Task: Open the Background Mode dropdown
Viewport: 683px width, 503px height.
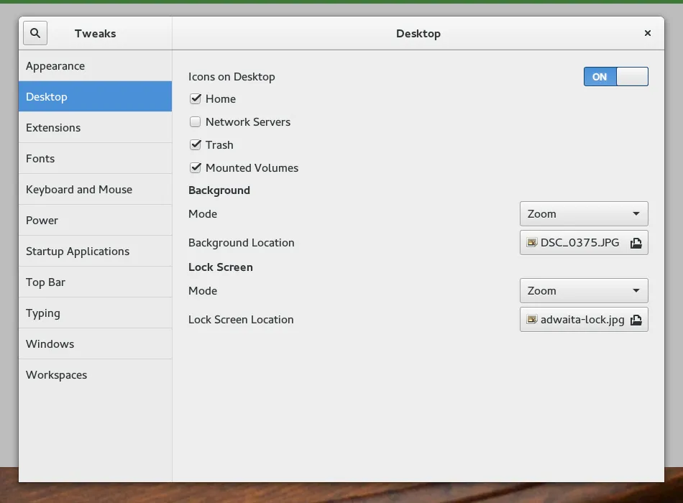Action: pyautogui.click(x=584, y=214)
